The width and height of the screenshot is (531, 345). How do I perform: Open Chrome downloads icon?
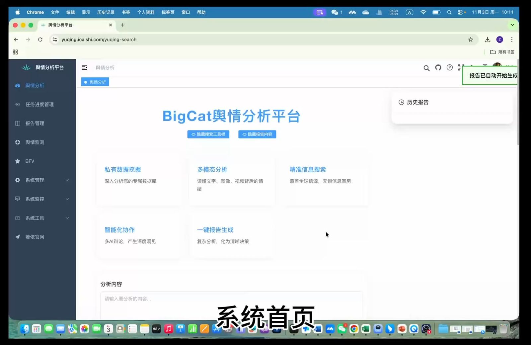488,40
